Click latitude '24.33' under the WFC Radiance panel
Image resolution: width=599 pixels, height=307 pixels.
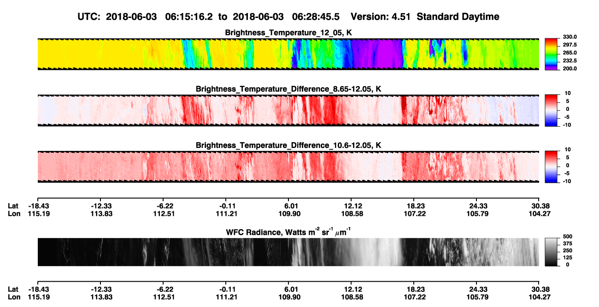pyautogui.click(x=478, y=289)
